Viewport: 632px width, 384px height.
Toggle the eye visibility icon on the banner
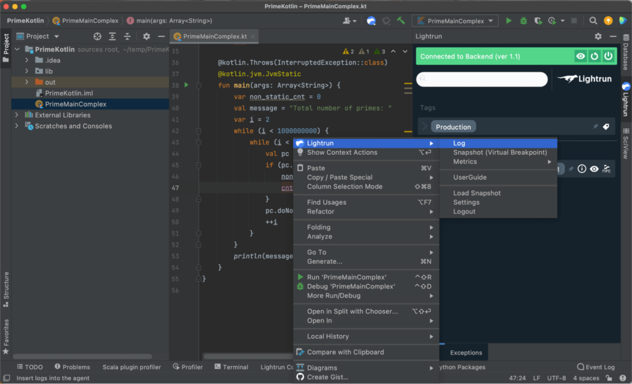click(580, 56)
